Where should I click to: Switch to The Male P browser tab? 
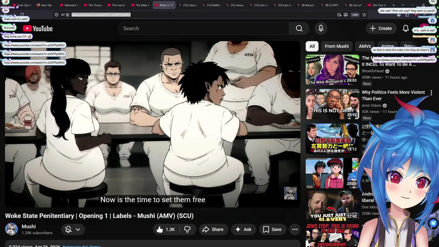click(140, 5)
